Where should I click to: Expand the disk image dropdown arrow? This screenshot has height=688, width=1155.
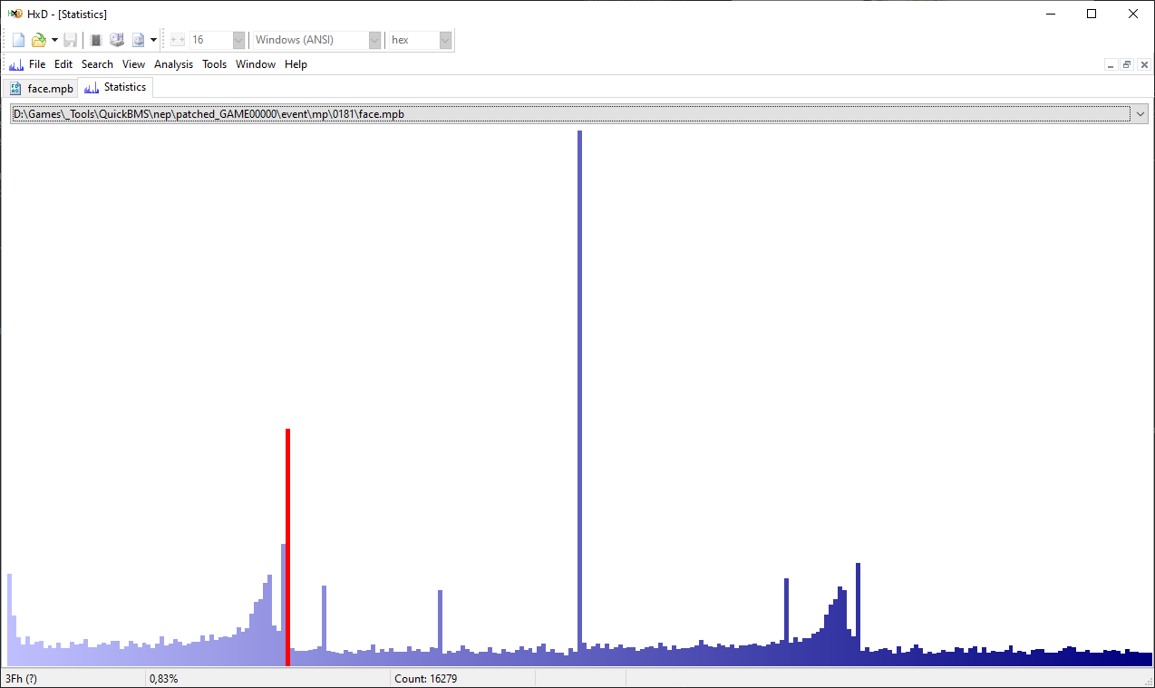coord(153,40)
